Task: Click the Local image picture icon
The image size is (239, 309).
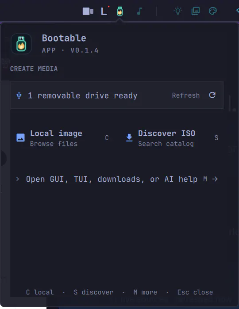Action: point(20,137)
